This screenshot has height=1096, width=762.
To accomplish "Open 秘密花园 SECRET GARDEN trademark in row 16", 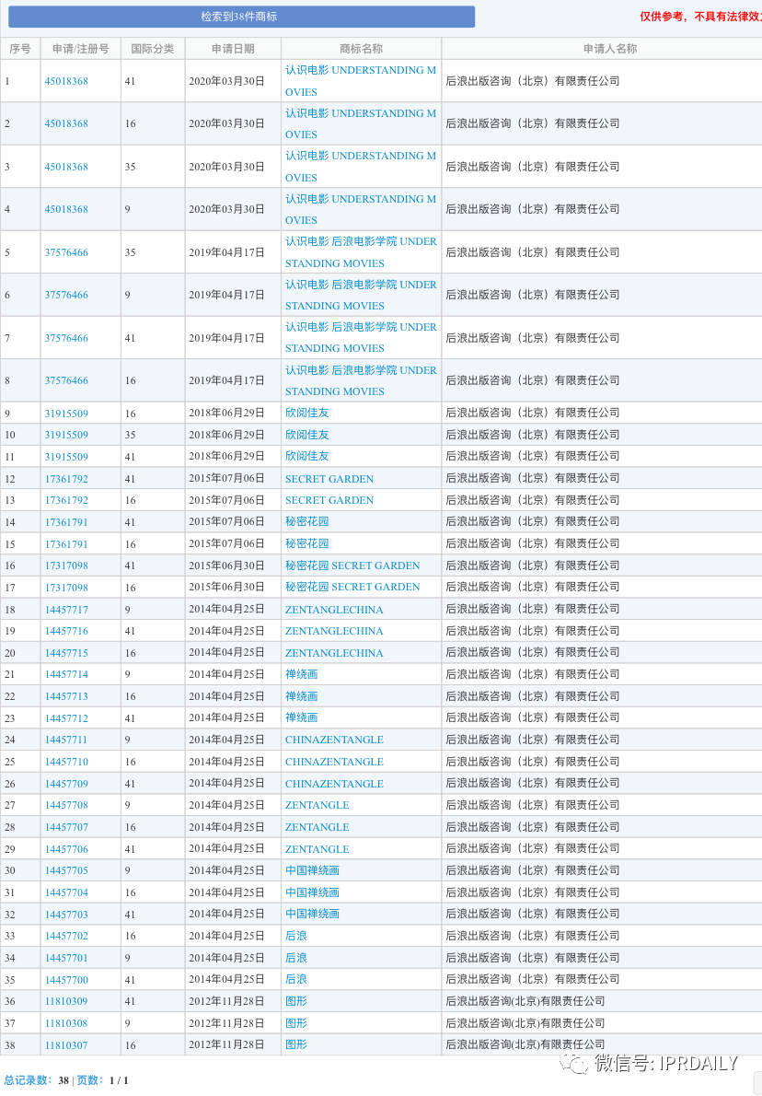I will coord(352,565).
